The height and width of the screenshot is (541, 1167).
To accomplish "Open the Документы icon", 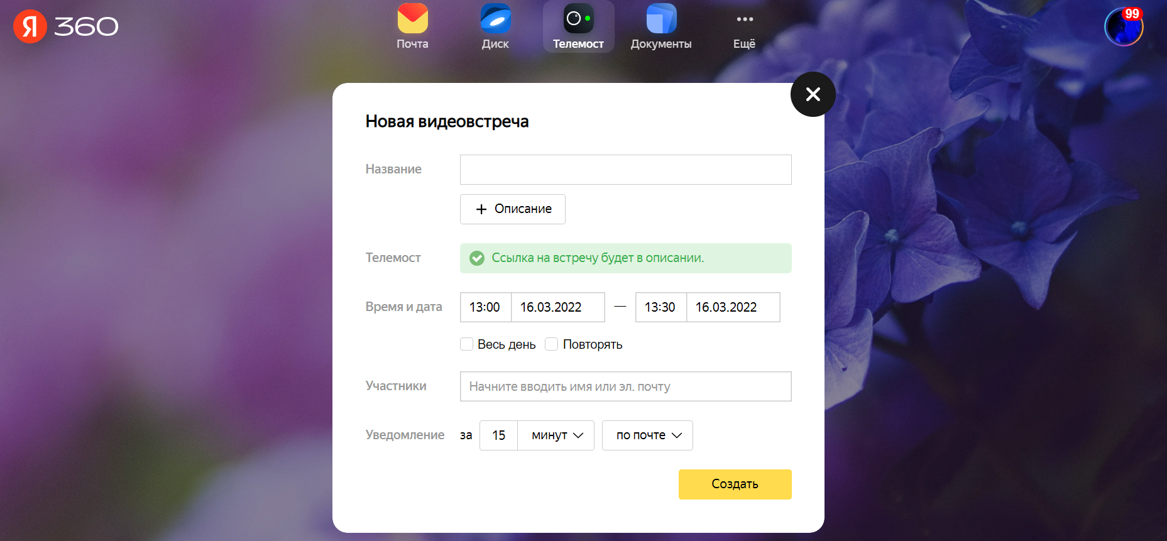I will pos(661,19).
